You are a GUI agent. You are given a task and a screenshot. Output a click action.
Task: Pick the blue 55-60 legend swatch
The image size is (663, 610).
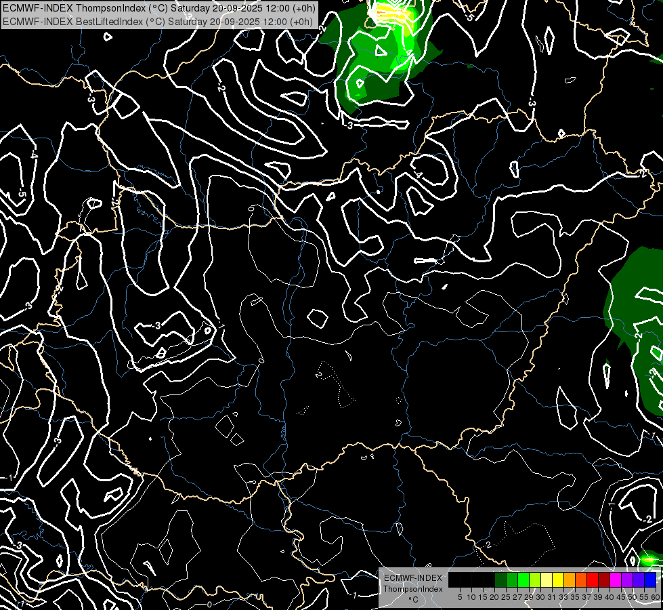649,580
